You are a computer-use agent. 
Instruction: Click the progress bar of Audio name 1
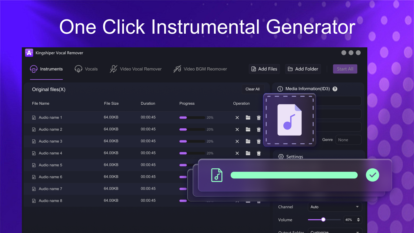pyautogui.click(x=192, y=117)
